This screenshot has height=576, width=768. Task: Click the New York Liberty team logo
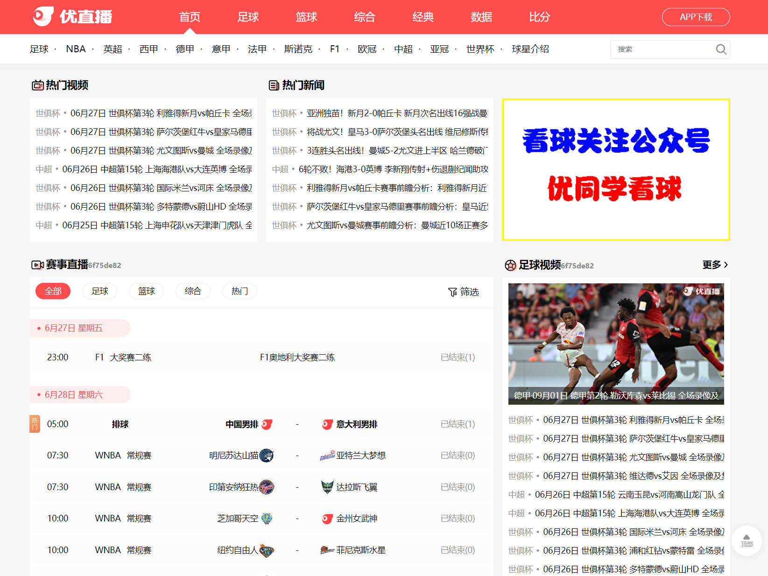(x=267, y=550)
